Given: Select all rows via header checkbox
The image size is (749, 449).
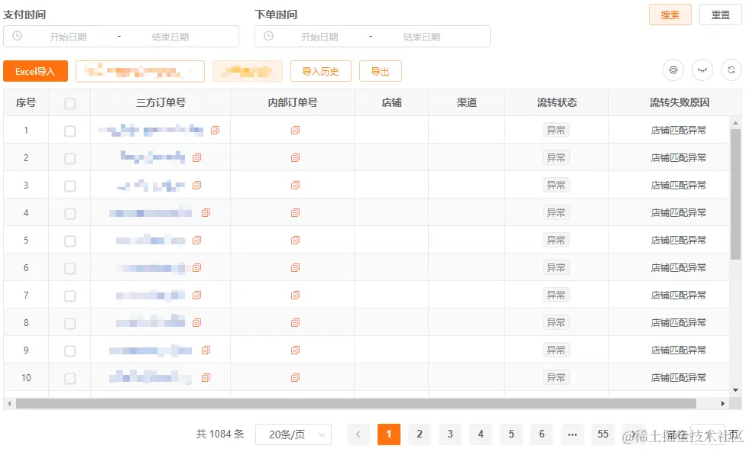Looking at the screenshot, I should coord(70,104).
